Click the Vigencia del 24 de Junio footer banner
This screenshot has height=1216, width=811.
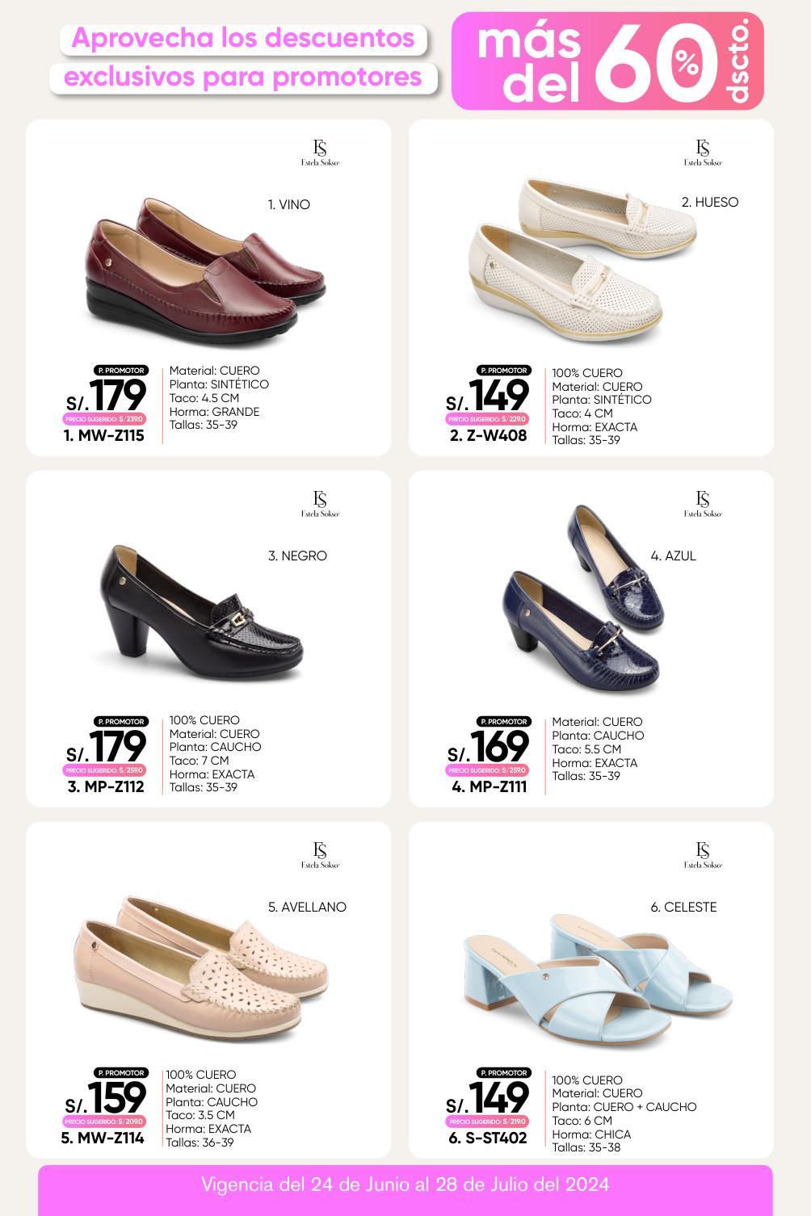click(x=405, y=1185)
